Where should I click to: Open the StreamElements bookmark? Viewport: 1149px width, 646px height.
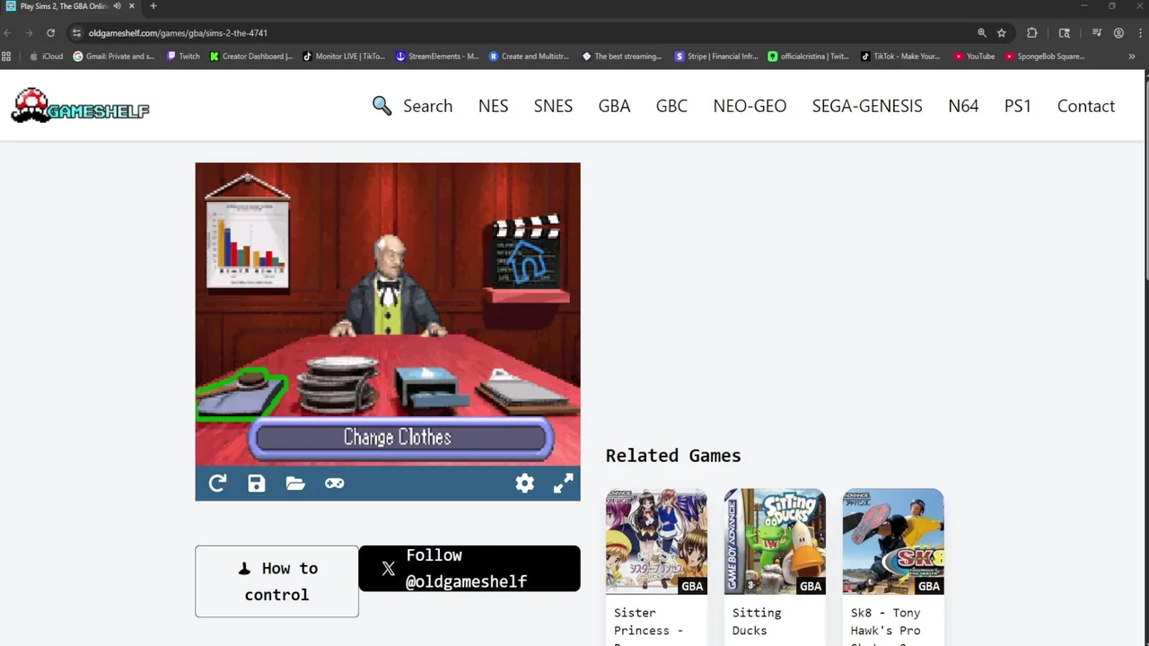pos(438,57)
